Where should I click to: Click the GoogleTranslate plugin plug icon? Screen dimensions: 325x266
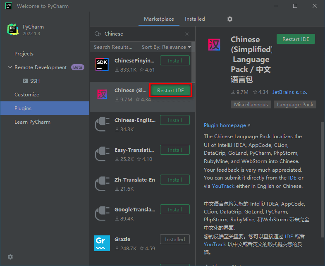(102, 213)
